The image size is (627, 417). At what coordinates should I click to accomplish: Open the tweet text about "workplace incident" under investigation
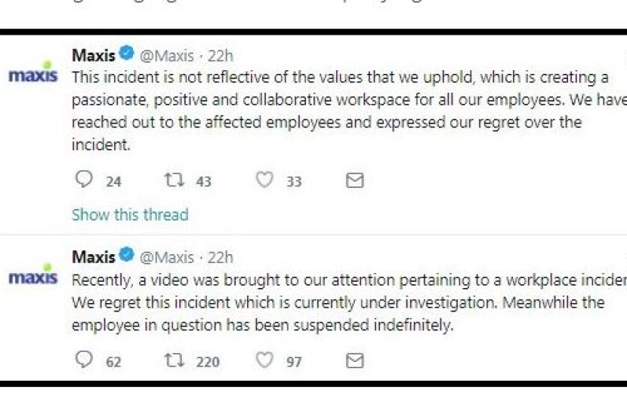pyautogui.click(x=340, y=303)
